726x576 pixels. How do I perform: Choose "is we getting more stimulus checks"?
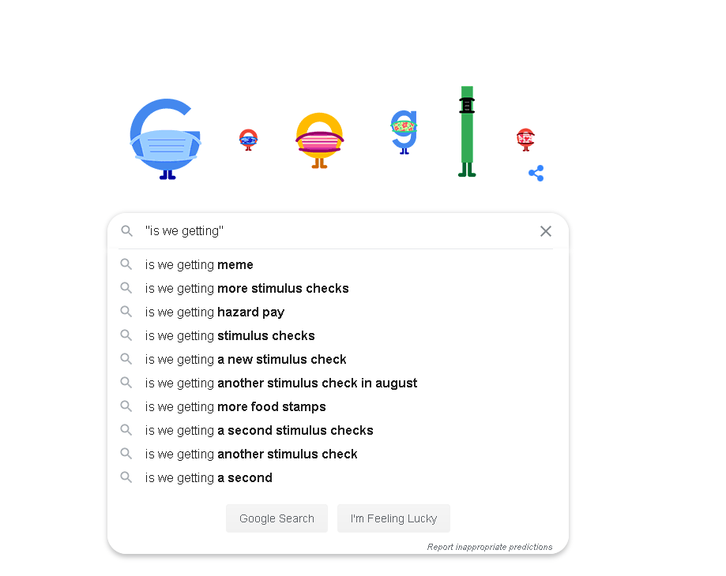(x=246, y=289)
